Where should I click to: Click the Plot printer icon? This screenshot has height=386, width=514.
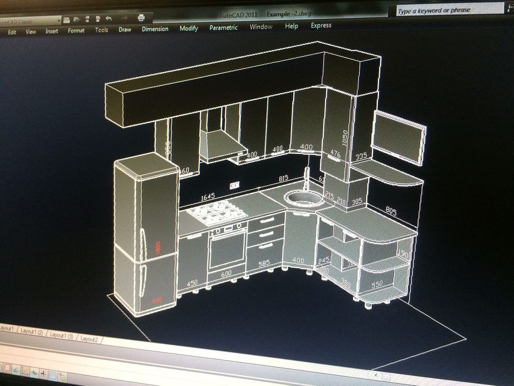tap(141, 18)
